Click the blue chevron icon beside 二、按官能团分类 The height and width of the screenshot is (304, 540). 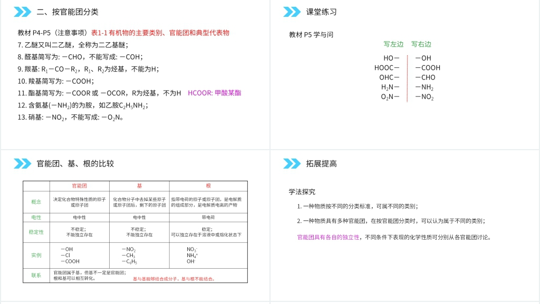pyautogui.click(x=22, y=12)
